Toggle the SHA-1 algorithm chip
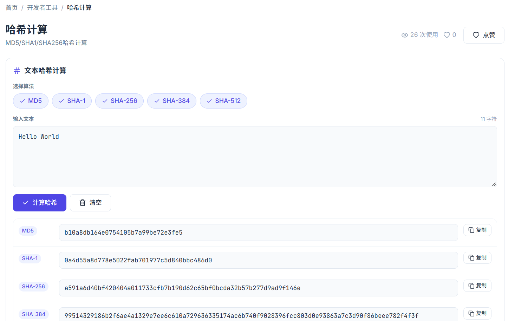Screen dimensions: 508x321 click(72, 101)
